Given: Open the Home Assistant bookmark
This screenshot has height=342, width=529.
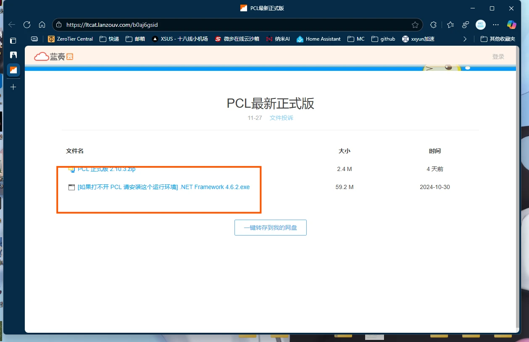Looking at the screenshot, I should 318,39.
